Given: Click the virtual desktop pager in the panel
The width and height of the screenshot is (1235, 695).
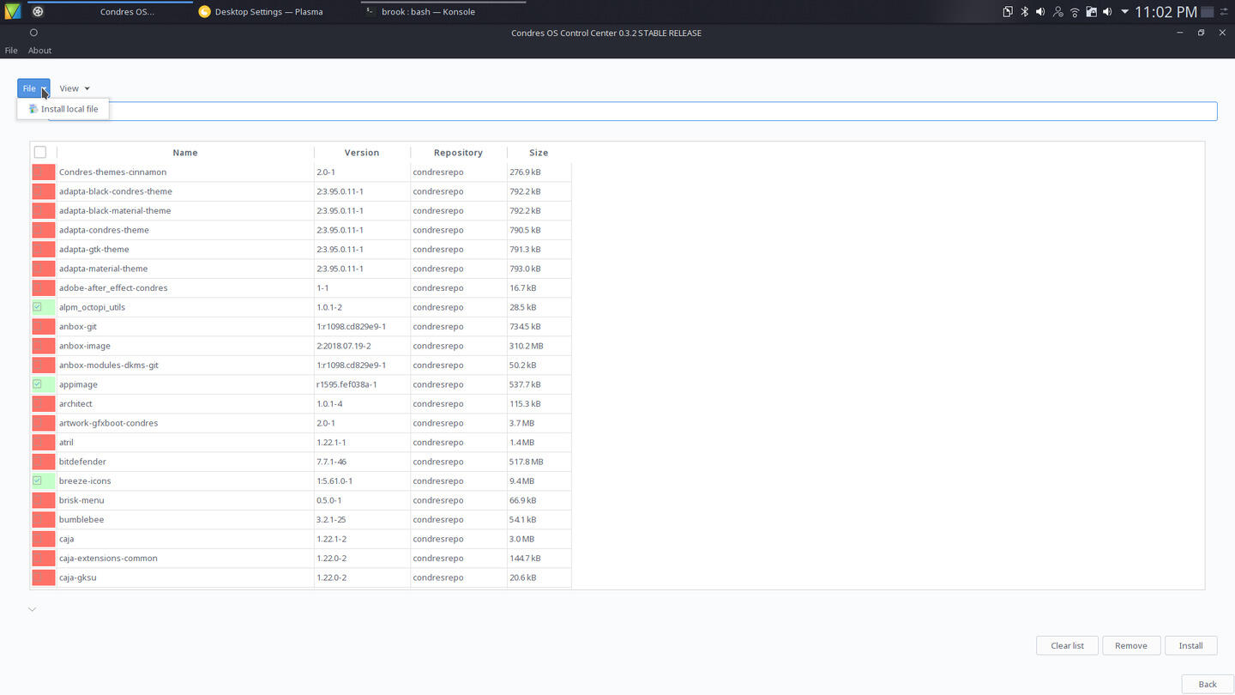Looking at the screenshot, I should coord(1207,12).
